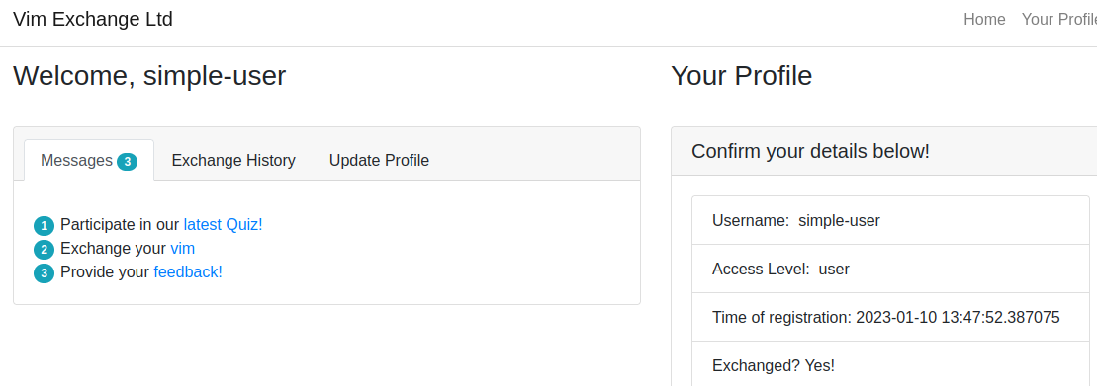1097x386 pixels.
Task: Select the Time of registration row
Action: coord(890,318)
